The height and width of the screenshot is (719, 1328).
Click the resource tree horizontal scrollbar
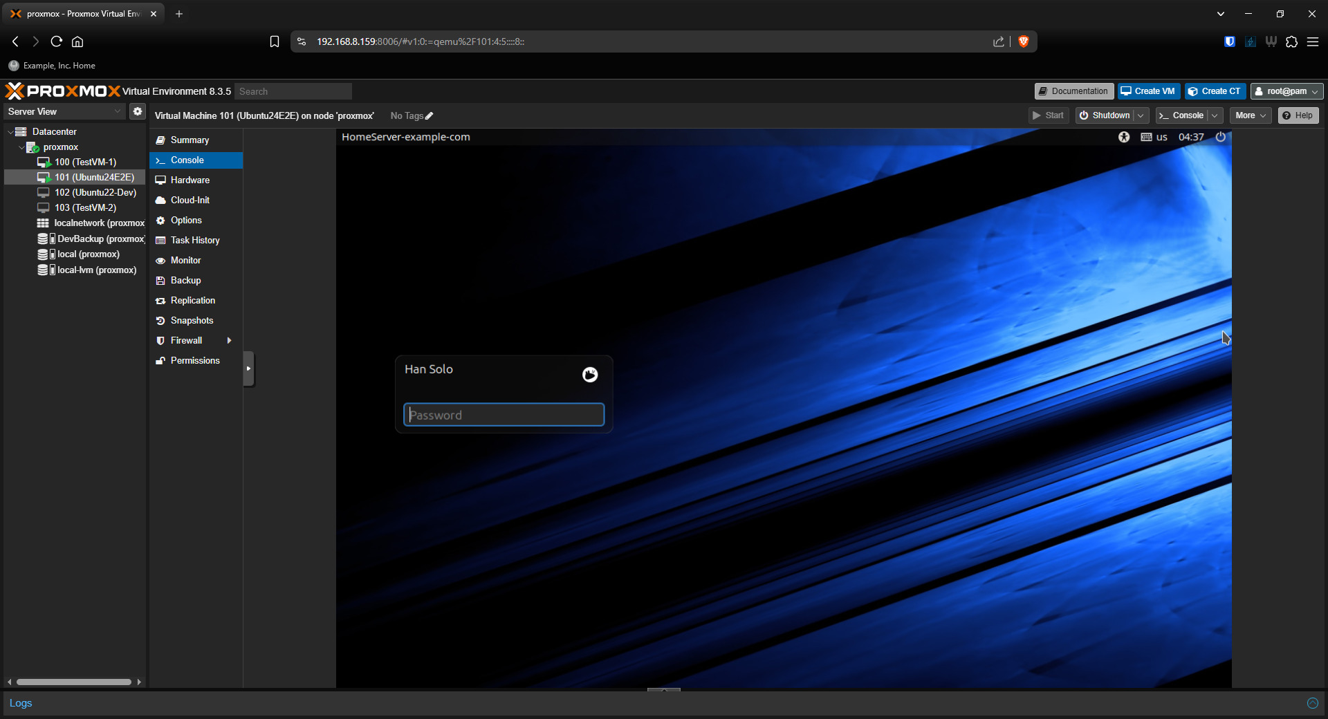click(74, 682)
